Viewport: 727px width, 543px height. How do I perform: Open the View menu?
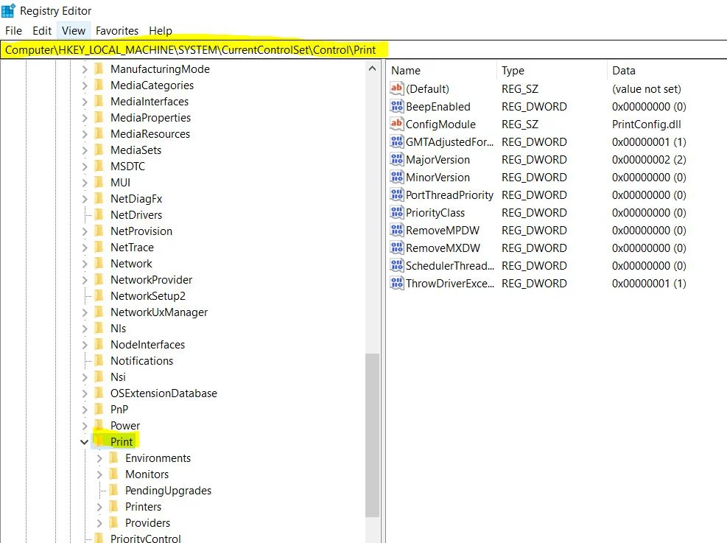(x=74, y=31)
